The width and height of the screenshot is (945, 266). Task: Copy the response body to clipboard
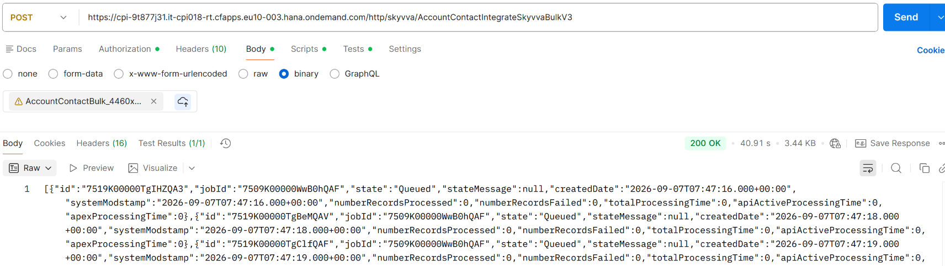[x=925, y=168]
